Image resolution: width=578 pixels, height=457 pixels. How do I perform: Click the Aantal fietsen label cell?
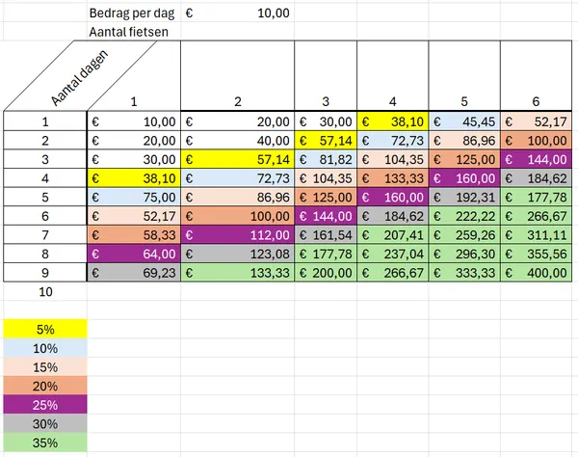133,32
